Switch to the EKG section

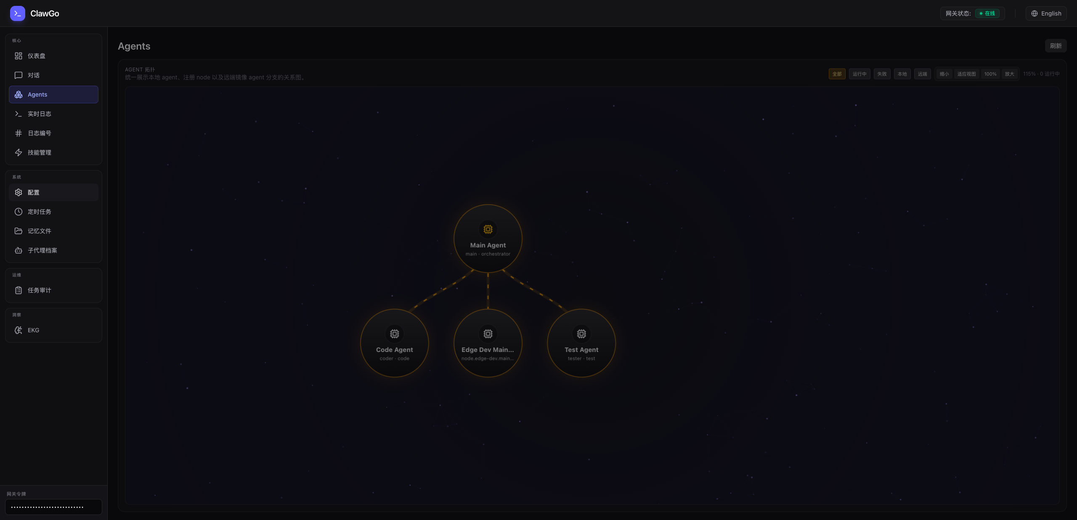[32, 330]
